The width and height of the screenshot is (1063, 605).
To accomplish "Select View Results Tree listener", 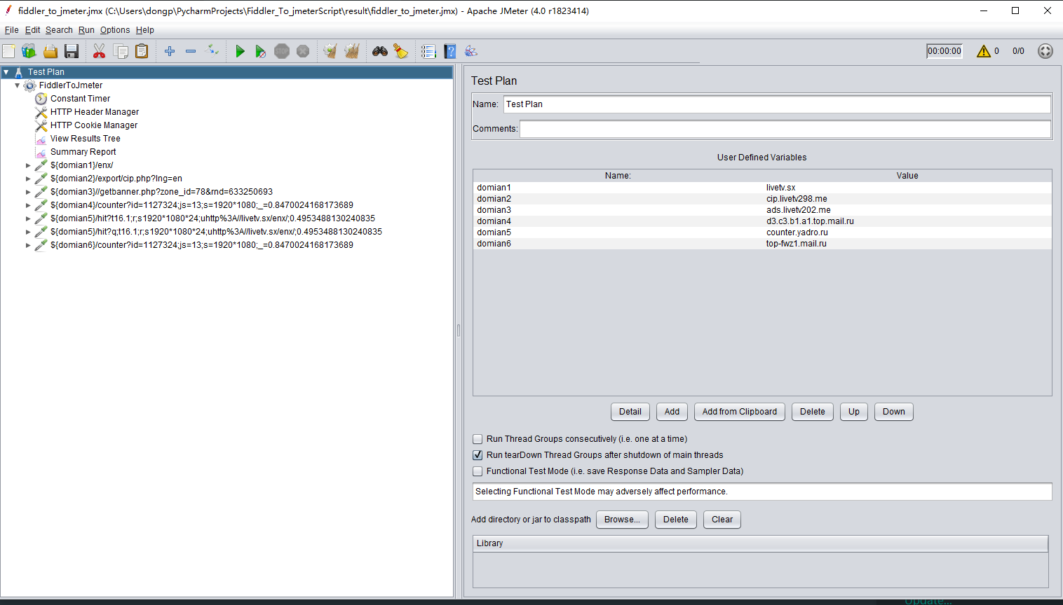I will point(85,139).
